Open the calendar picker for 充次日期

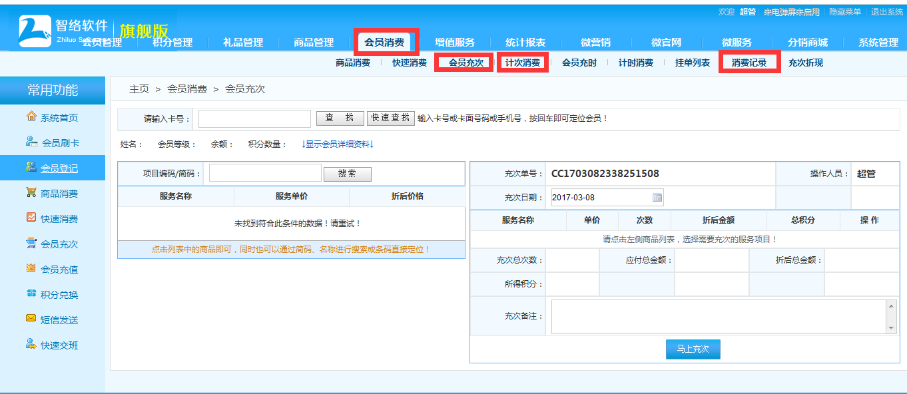tap(657, 198)
